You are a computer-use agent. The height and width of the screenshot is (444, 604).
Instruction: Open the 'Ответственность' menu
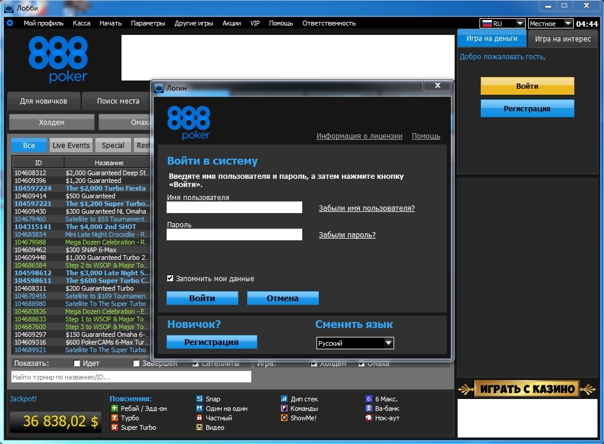(x=329, y=23)
